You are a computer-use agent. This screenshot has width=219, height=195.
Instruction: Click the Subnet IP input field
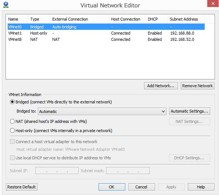point(57,170)
